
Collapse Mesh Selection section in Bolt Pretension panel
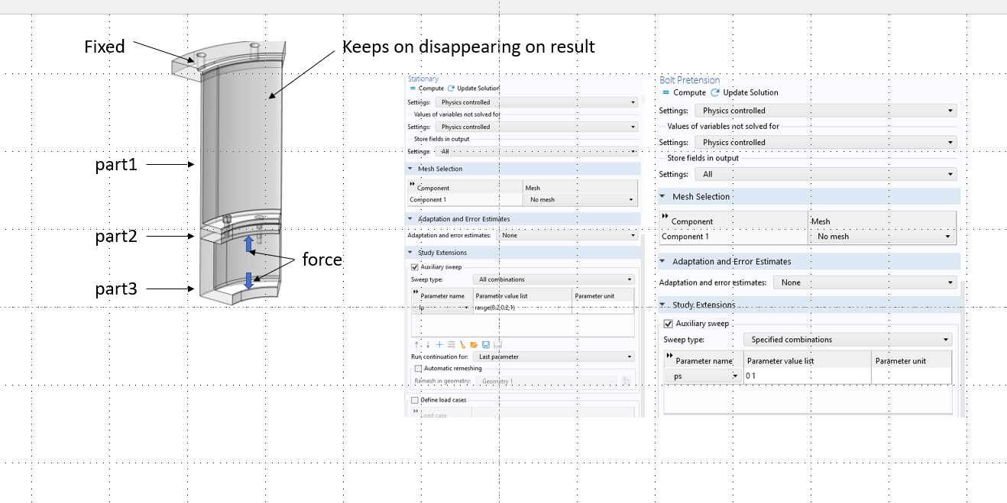click(x=662, y=197)
